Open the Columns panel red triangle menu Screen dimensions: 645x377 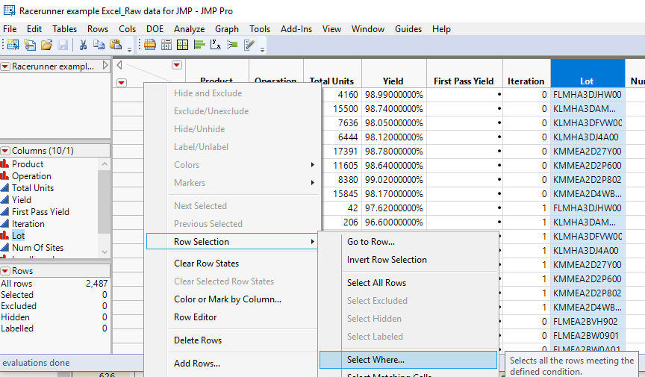[x=5, y=151]
